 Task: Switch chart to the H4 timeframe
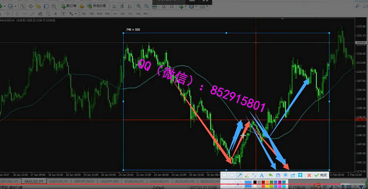[123, 14]
